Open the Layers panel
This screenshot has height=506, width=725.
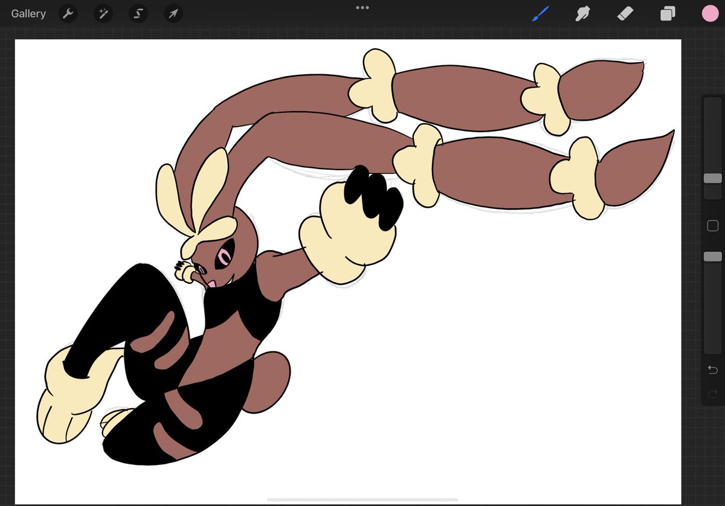point(668,13)
